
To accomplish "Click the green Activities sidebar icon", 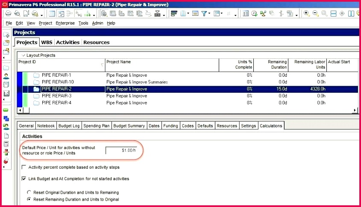I will click(x=6, y=110).
